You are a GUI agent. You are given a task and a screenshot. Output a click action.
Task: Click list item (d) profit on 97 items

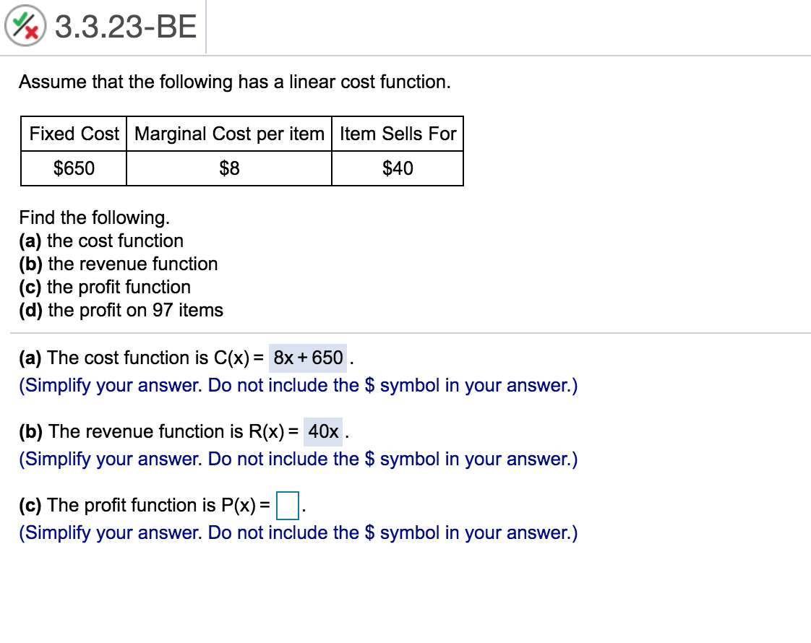(121, 310)
